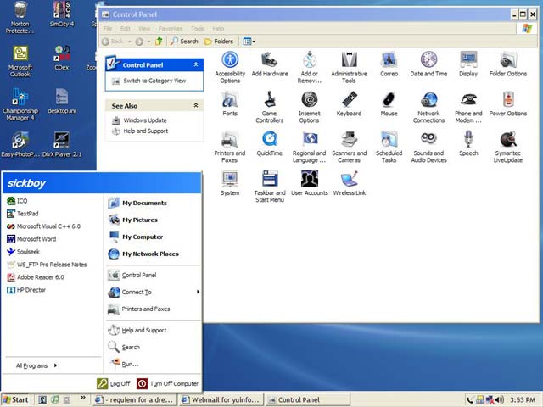Select My Documents in Start menu
The image size is (543, 407).
tap(154, 203)
